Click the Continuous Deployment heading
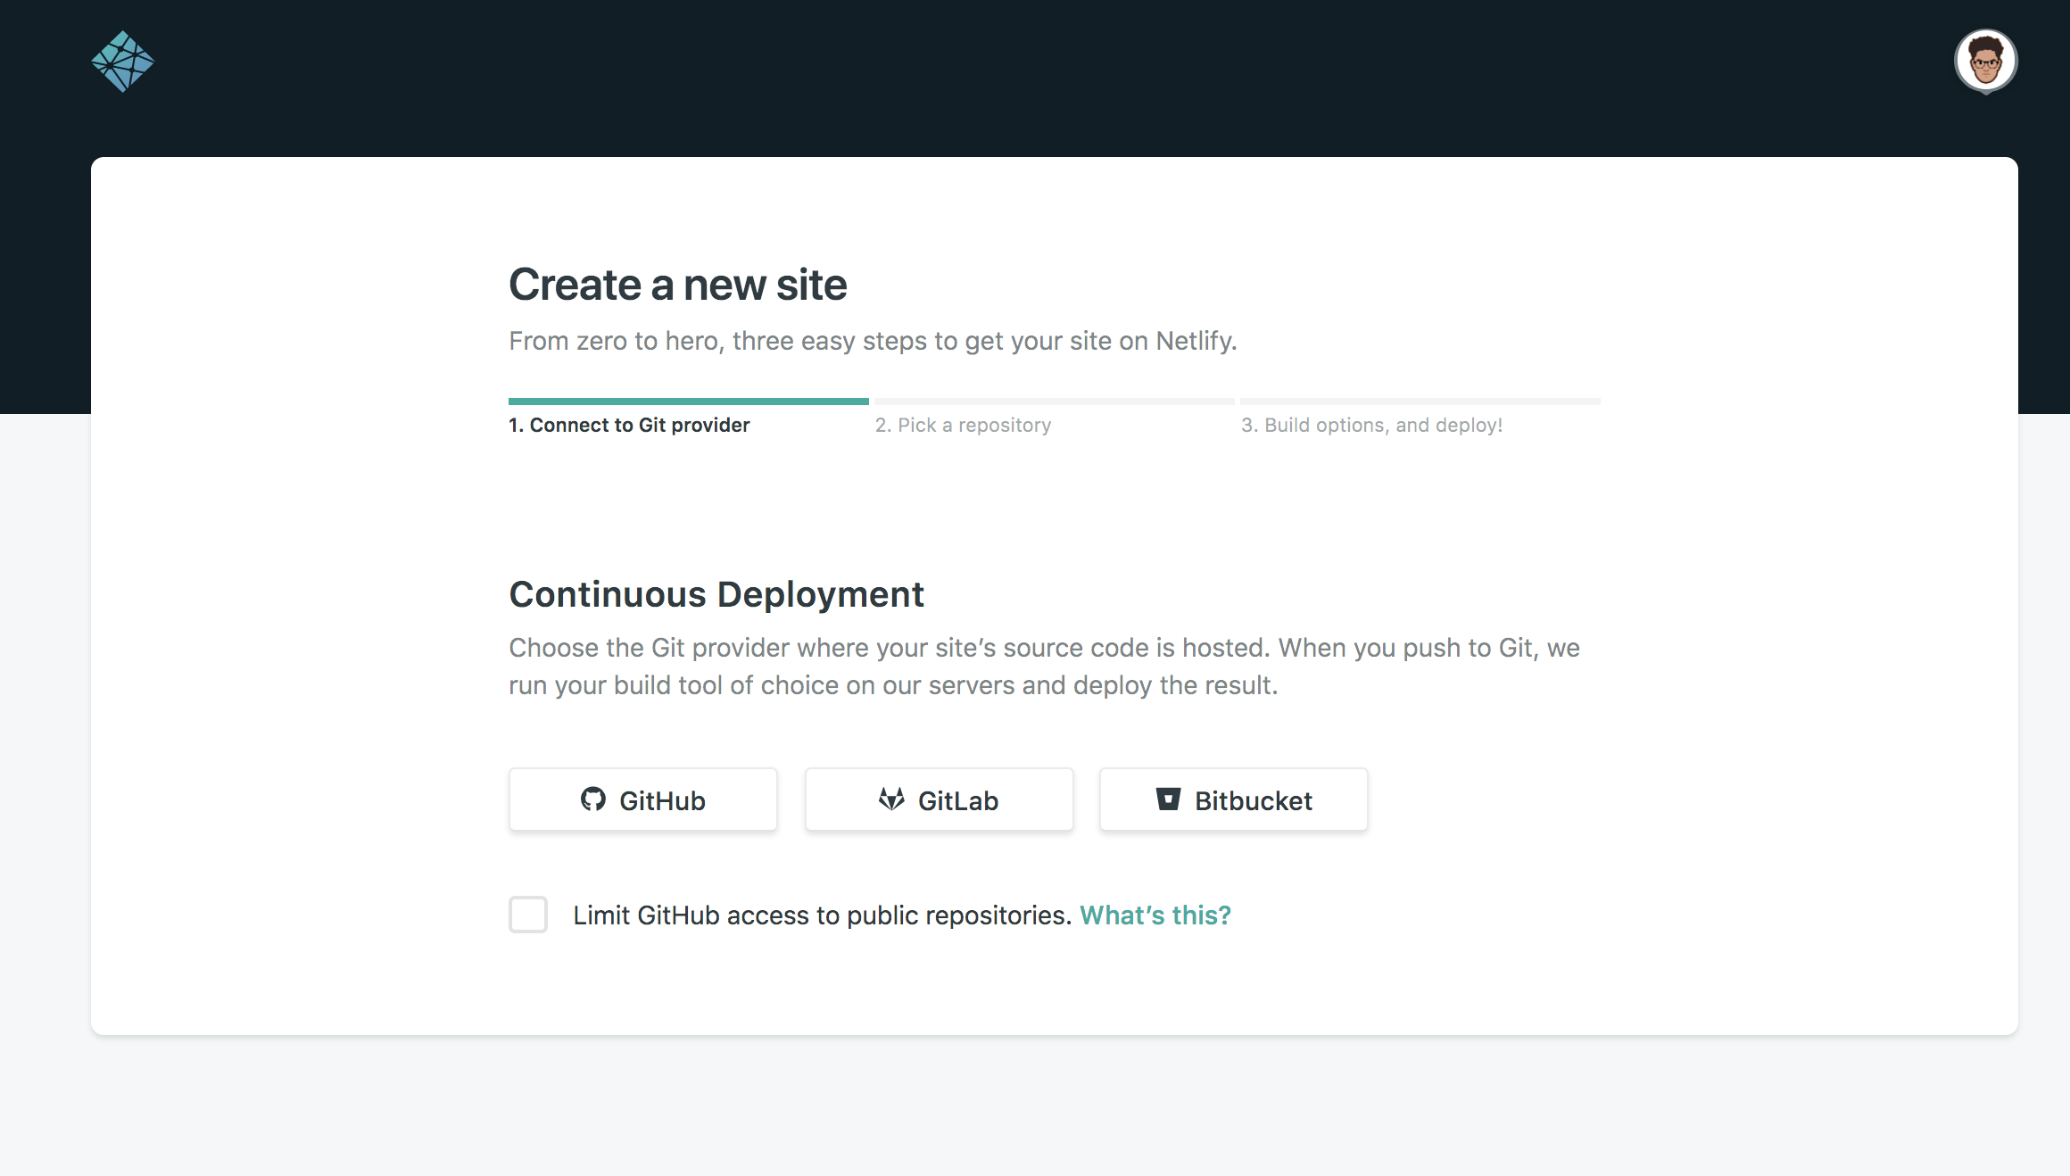2070x1176 pixels. (716, 594)
